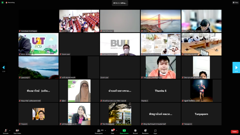Click the green encryption shield icon
This screenshot has height=135, width=240.
coord(2,2)
